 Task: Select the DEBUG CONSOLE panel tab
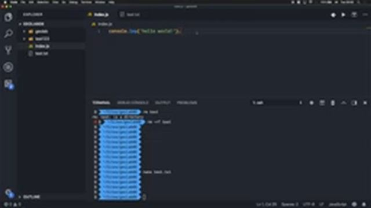click(133, 103)
